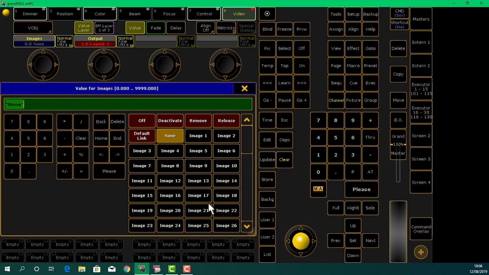This screenshot has width=489, height=275.
Task: Click the MA key icon
Action: coord(318,189)
